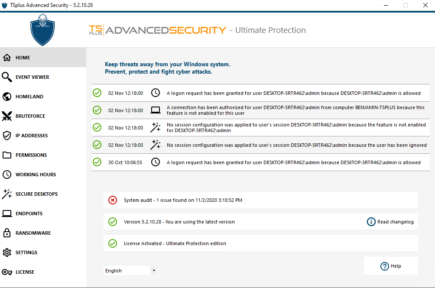
Task: Open the System audit issue row
Action: [183, 200]
